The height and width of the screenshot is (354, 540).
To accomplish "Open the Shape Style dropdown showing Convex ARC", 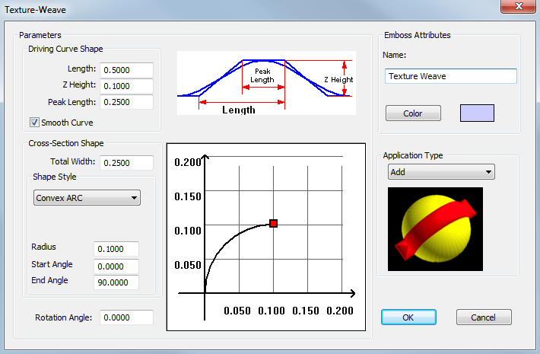I will (x=87, y=198).
